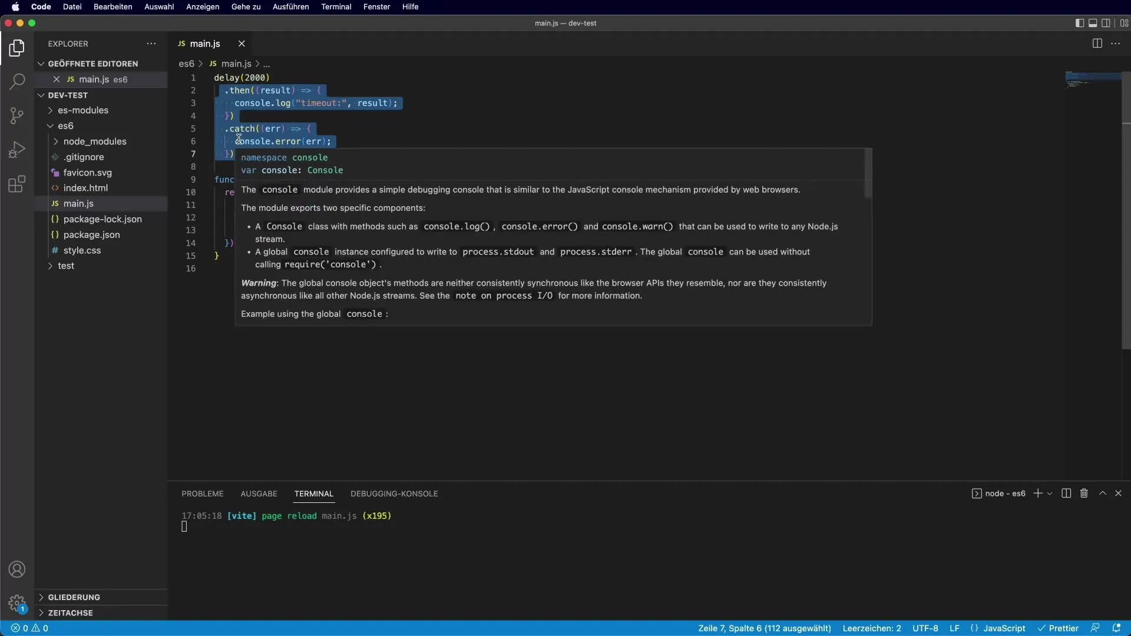Toggle secondary sidebar layout button

(1106, 23)
